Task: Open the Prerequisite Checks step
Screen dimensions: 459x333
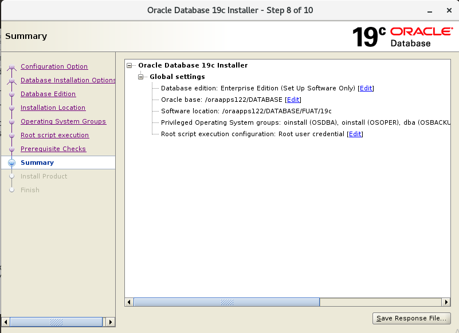Action: coord(53,149)
